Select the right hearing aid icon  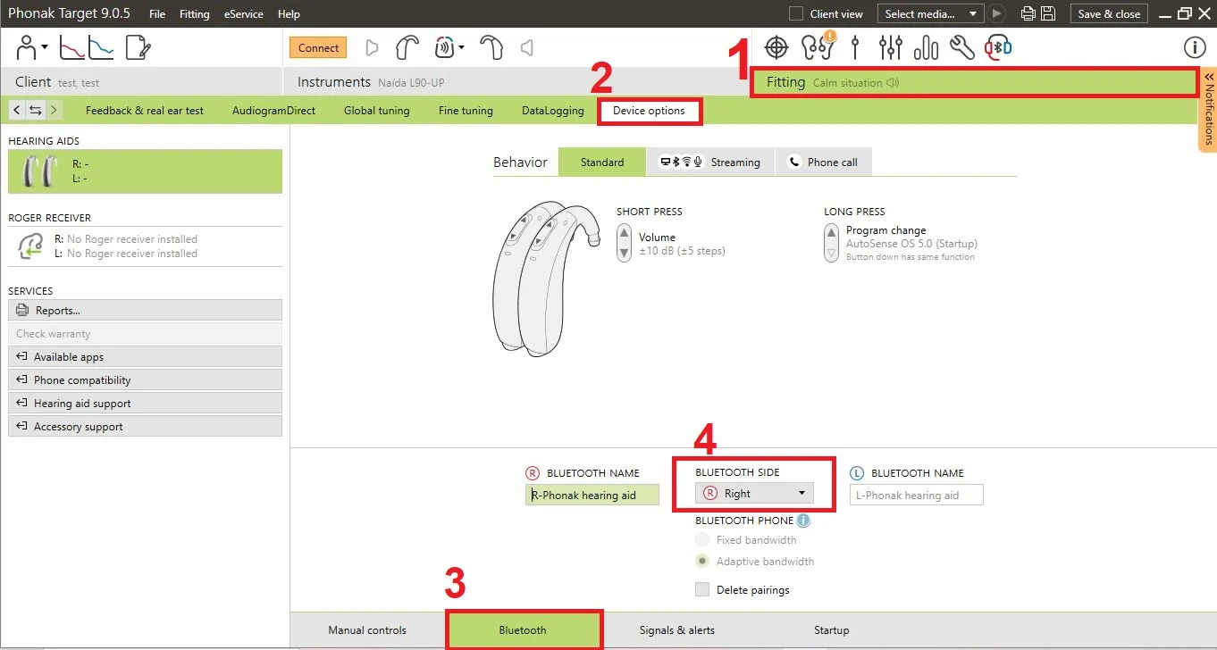coord(407,47)
